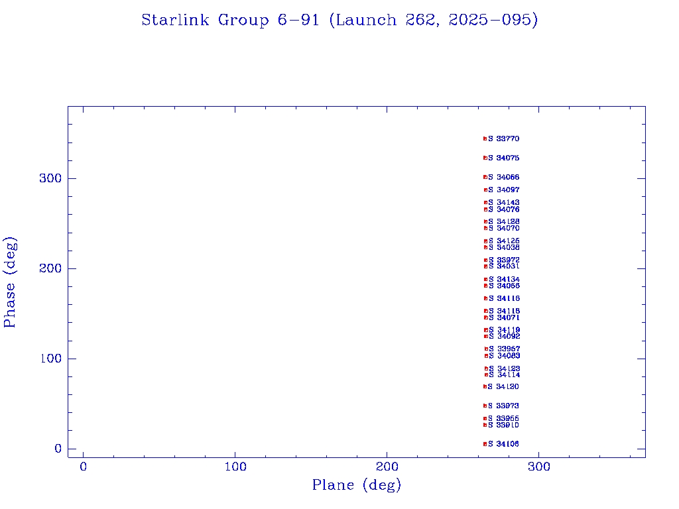The width and height of the screenshot is (679, 509).
Task: Click the Plane axis tick label "300"
Action: click(x=538, y=467)
